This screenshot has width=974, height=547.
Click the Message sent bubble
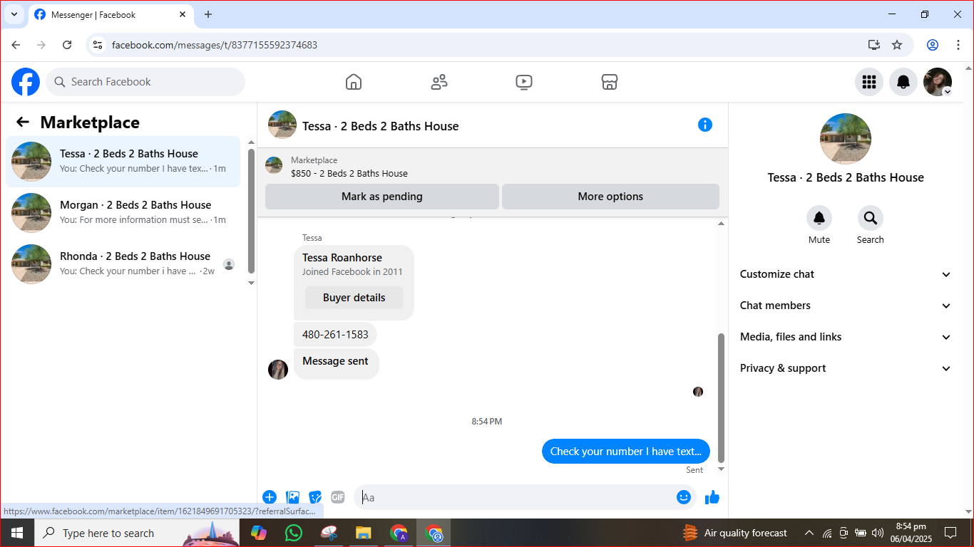pos(335,363)
